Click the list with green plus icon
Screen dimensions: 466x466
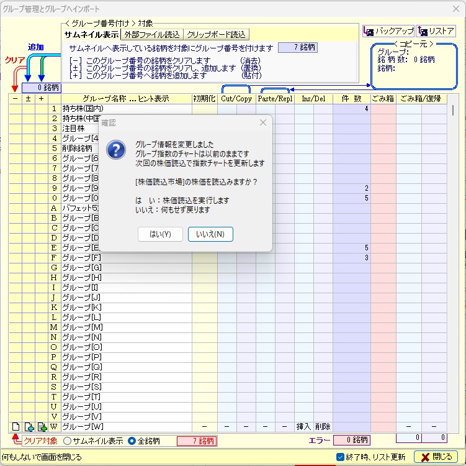(x=42, y=427)
